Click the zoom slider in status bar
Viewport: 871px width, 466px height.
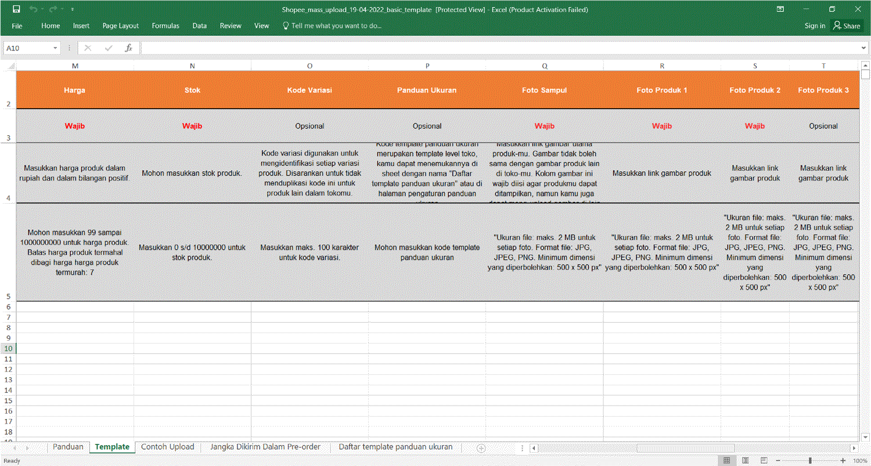(811, 460)
